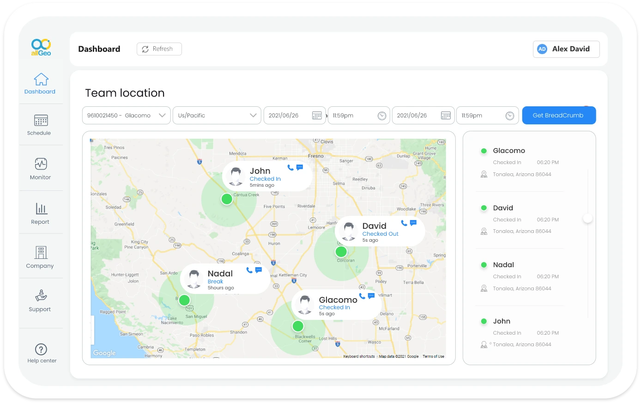Open the end date calendar icon
This screenshot has height=404, width=641.
[446, 116]
